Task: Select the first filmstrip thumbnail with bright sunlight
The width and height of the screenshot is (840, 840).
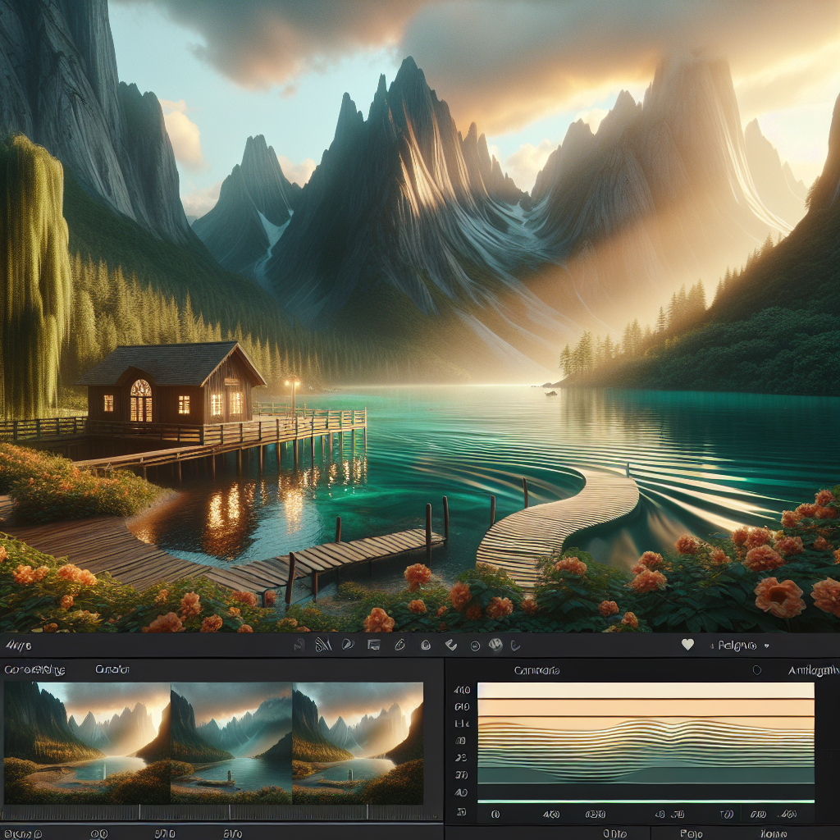Action: [87, 742]
